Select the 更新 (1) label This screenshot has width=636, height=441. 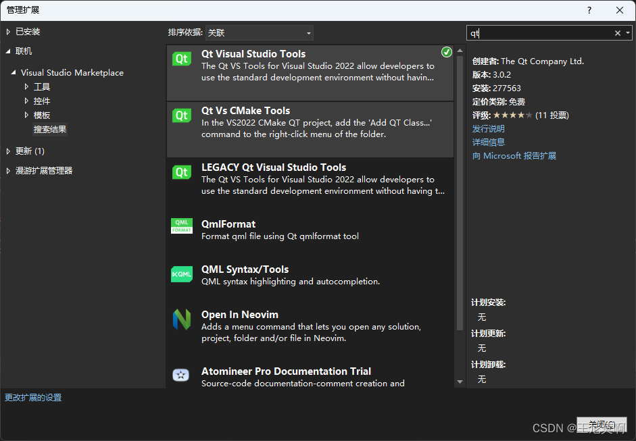coord(30,151)
